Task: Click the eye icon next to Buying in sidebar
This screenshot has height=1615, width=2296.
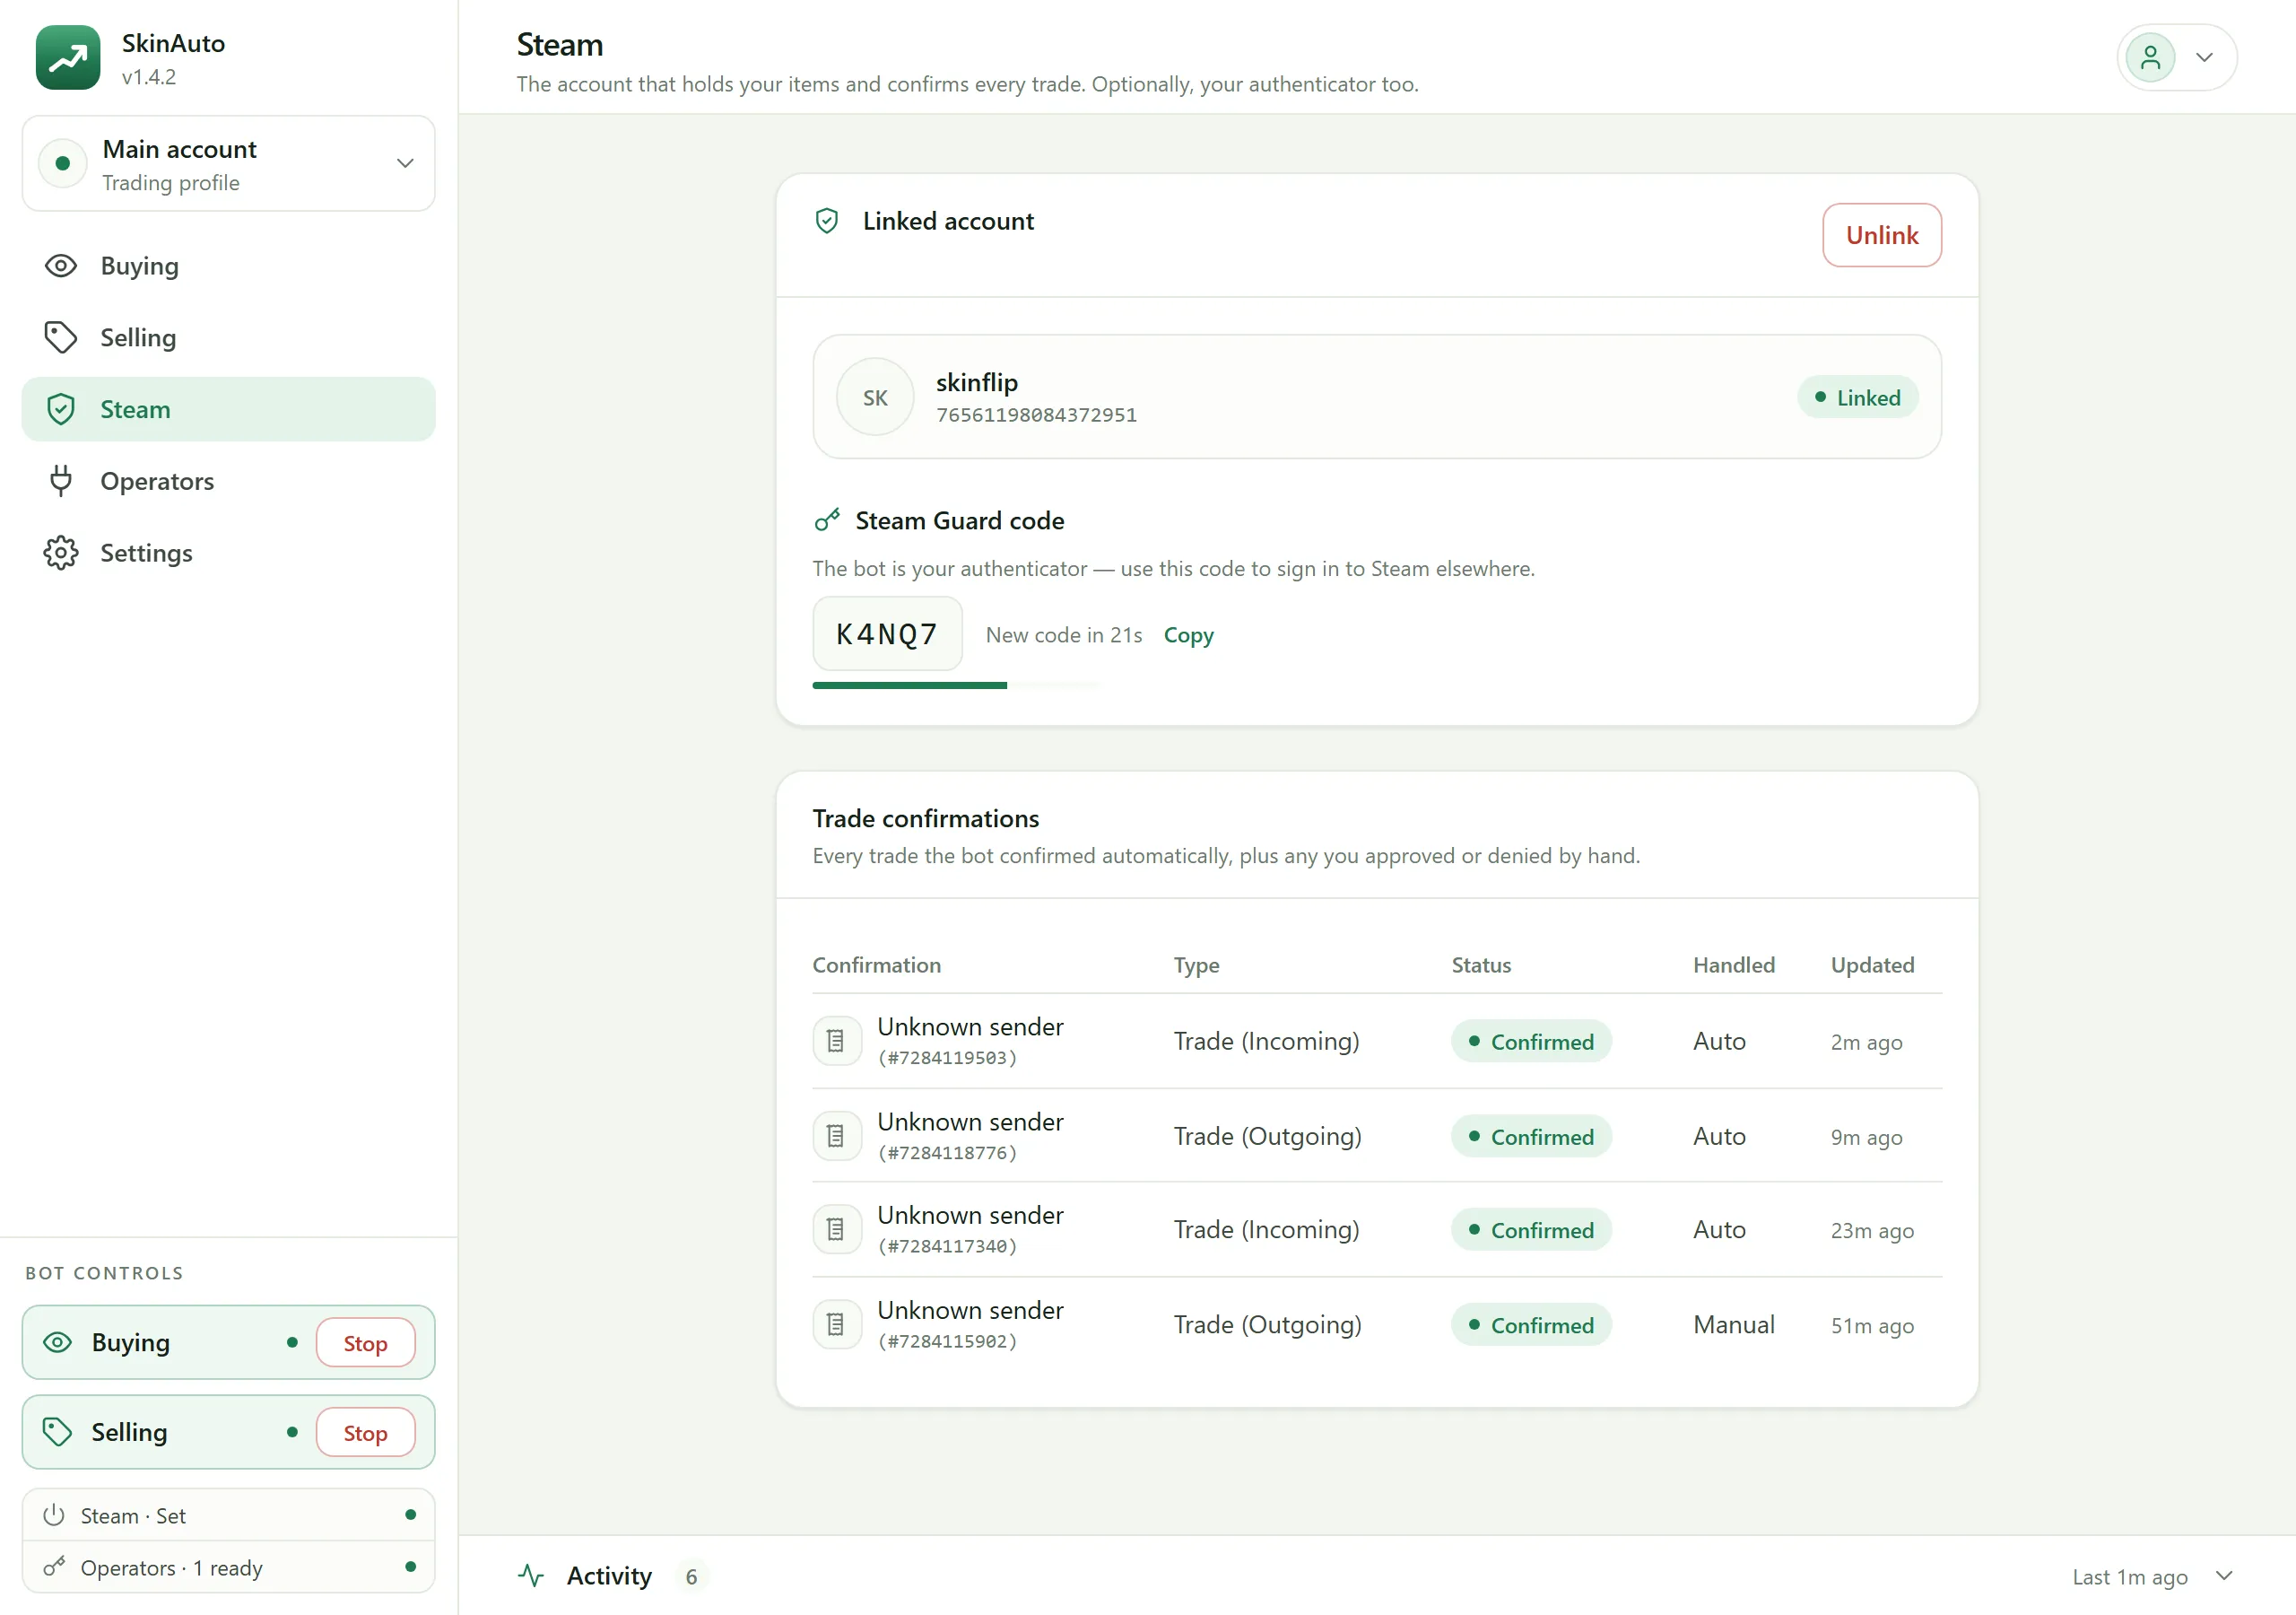Action: click(61, 266)
